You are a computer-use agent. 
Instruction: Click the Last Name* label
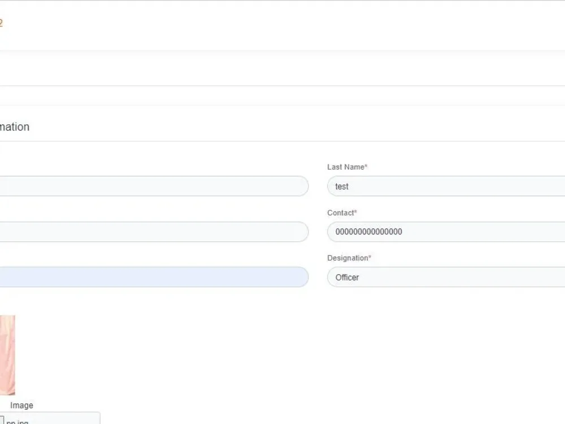click(347, 167)
